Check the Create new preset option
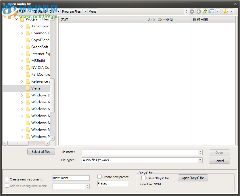240x196 pixels. [99, 177]
